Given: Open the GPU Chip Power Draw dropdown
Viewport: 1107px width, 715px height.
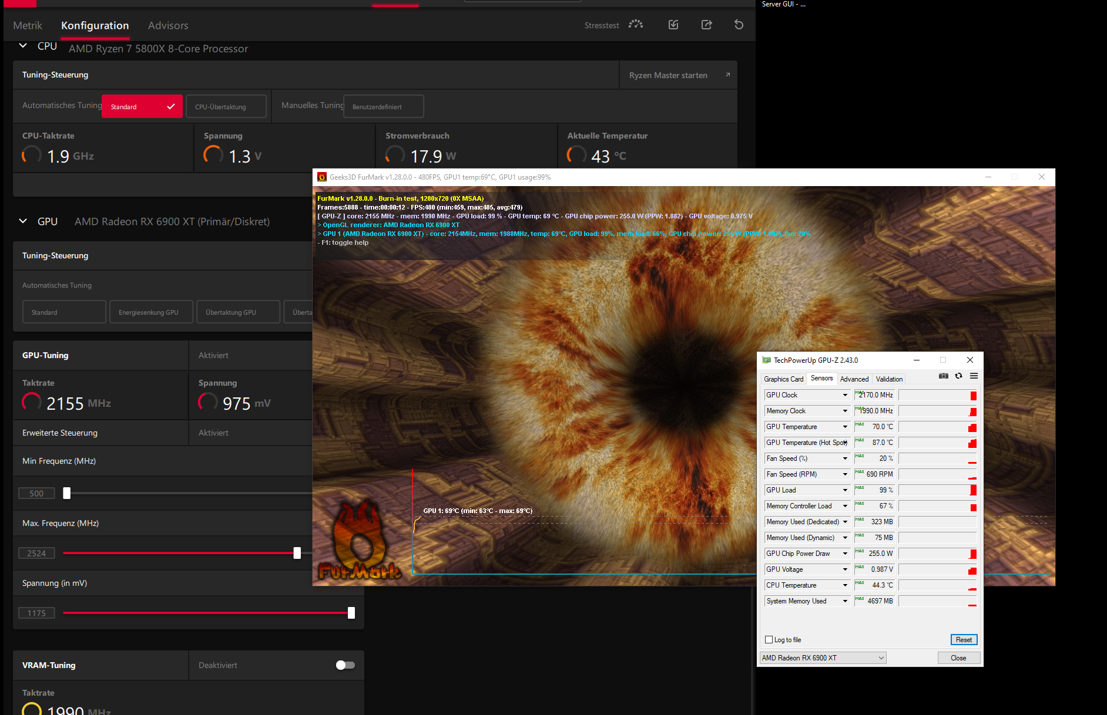Looking at the screenshot, I should click(x=845, y=554).
